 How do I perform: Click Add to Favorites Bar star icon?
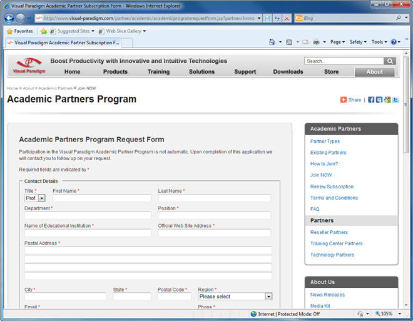pos(44,31)
